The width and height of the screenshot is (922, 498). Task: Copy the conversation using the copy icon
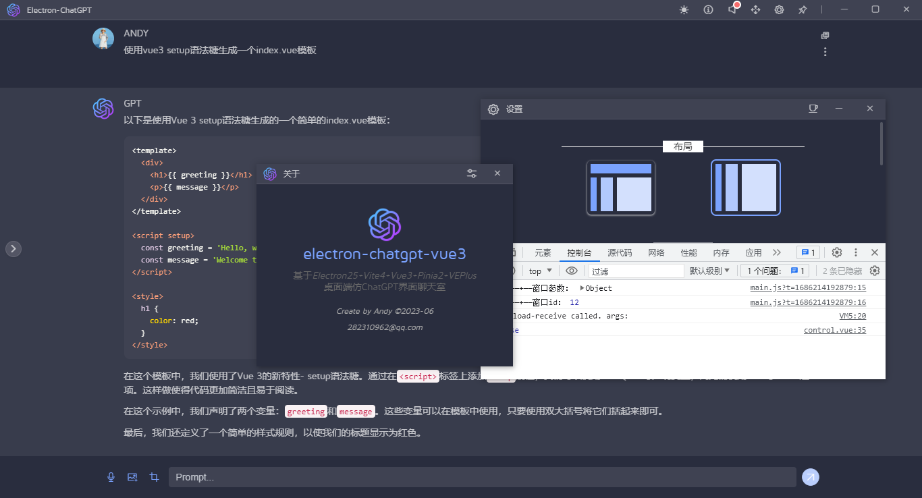coord(825,35)
